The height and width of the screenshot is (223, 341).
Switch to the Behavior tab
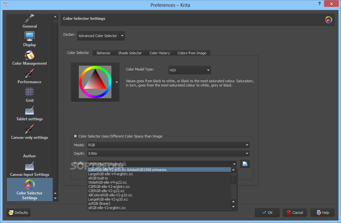click(x=104, y=53)
